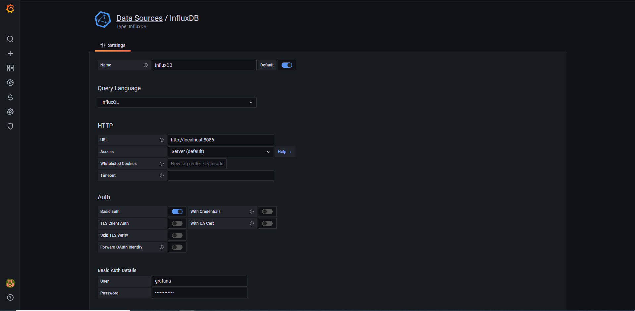Open the Server Admin shield icon

[x=10, y=126]
